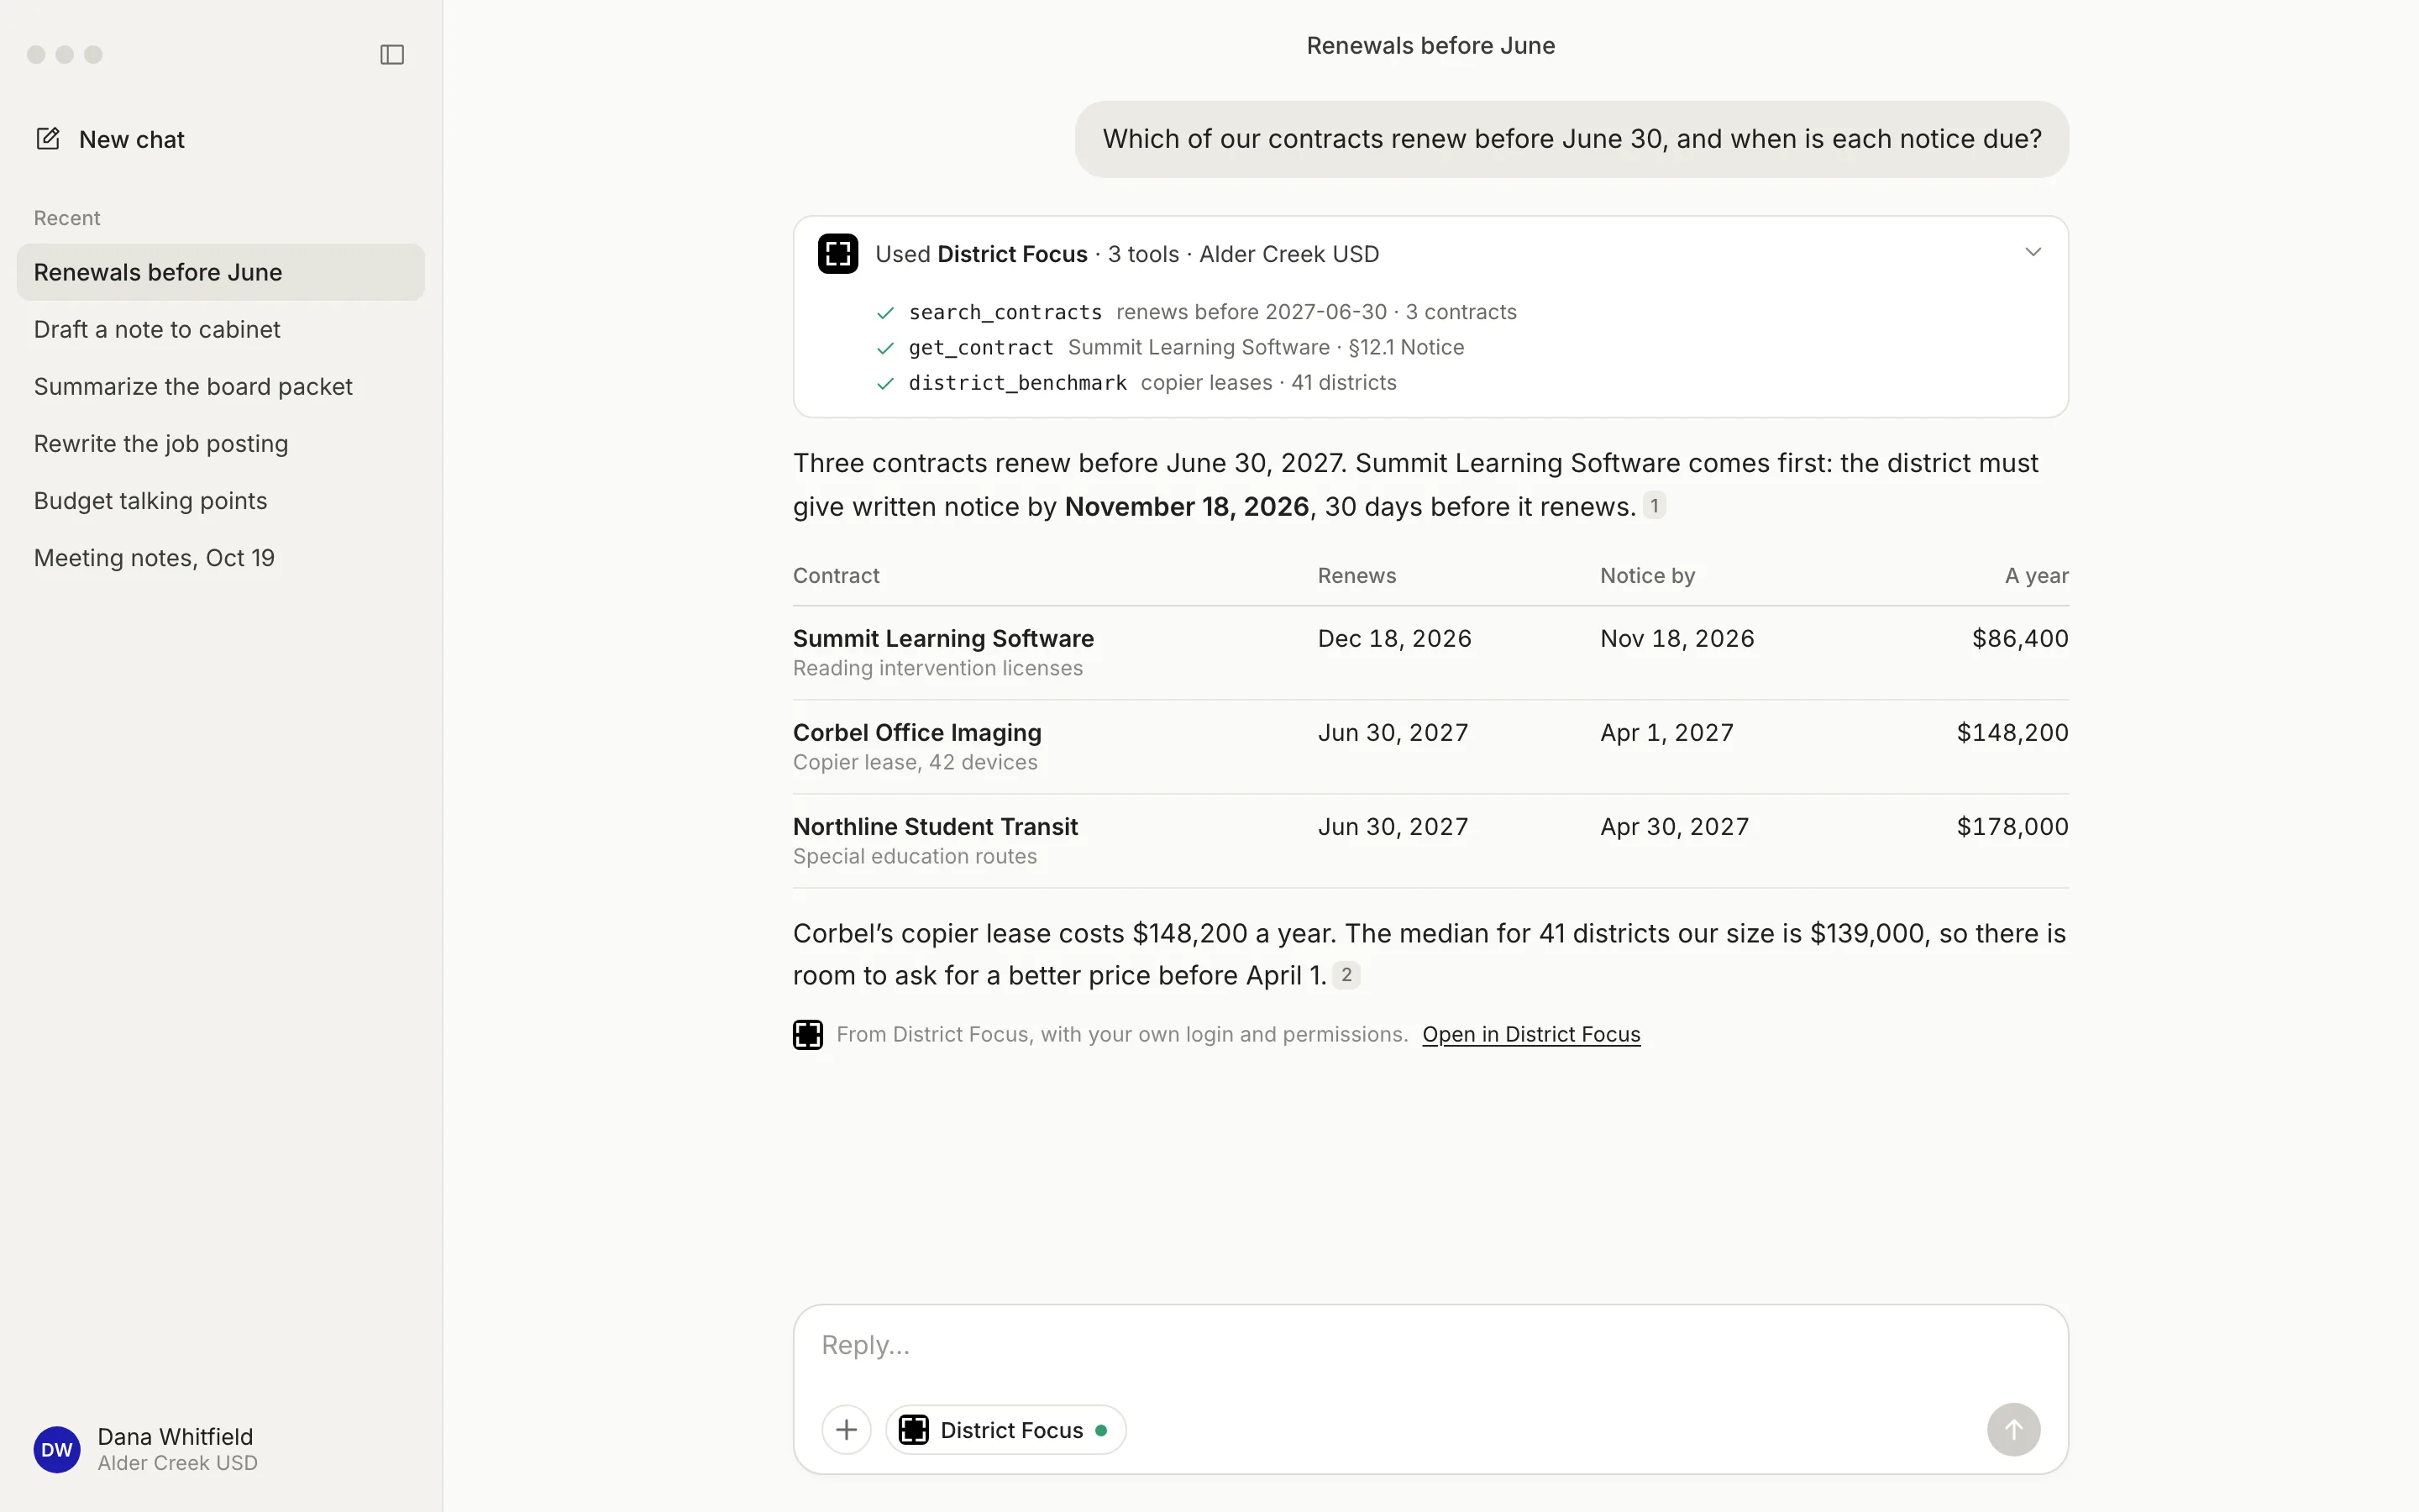The image size is (2419, 1512).
Task: Click the Notice by column header
Action: click(1647, 576)
